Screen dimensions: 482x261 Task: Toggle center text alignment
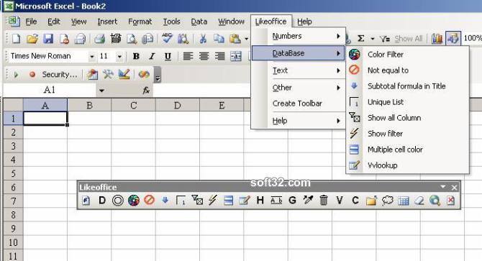(x=204, y=56)
